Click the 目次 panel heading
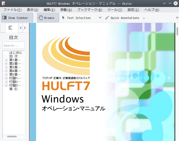This screenshot has width=179, height=141. [13, 37]
